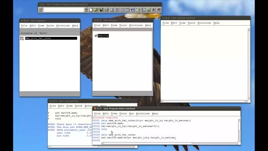Click the Paste clipboard icon in Toolbox
This screenshot has height=151, width=268.
(127, 10)
